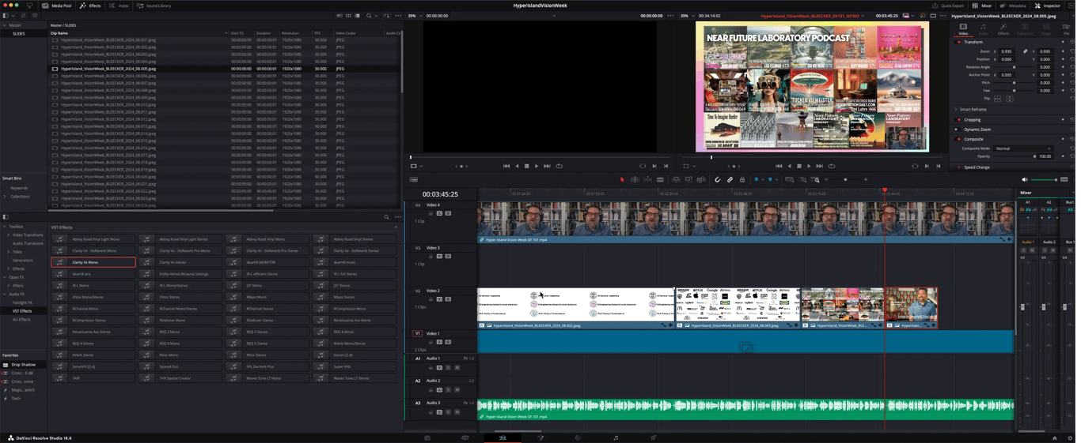This screenshot has height=443, width=1081.
Task: Select the SLIDES bin
Action: tap(18, 34)
